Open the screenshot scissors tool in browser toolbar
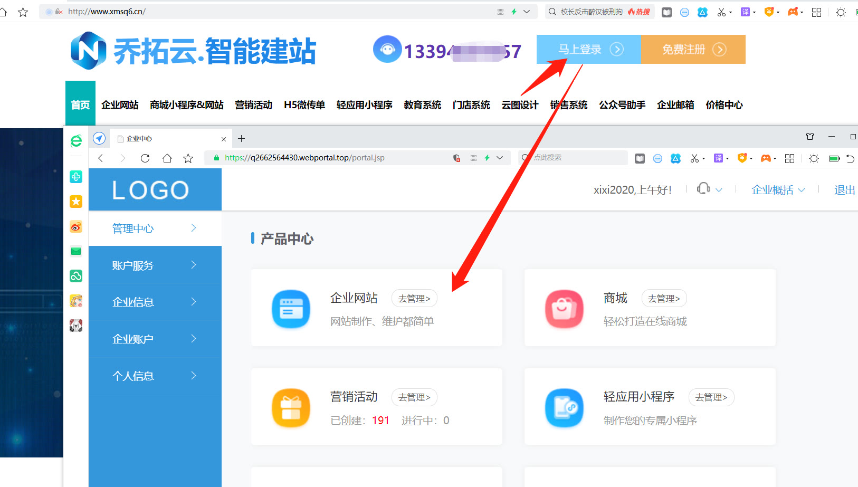This screenshot has width=858, height=487. point(722,12)
